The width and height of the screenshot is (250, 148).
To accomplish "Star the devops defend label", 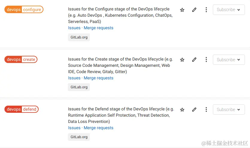I will [182, 110].
